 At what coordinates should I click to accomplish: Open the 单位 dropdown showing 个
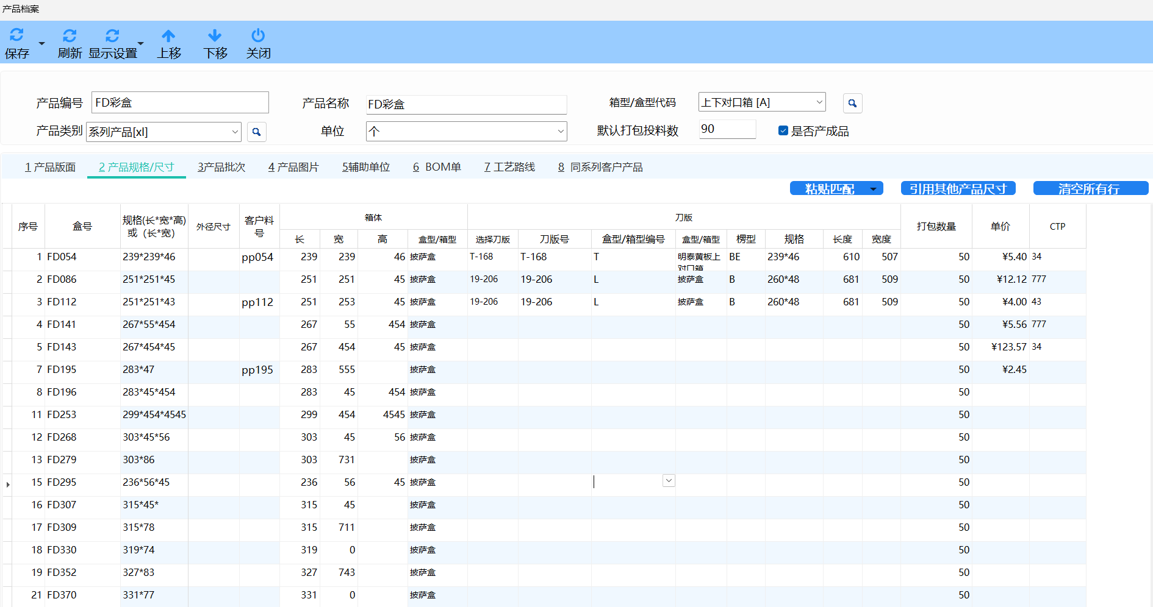(x=560, y=131)
